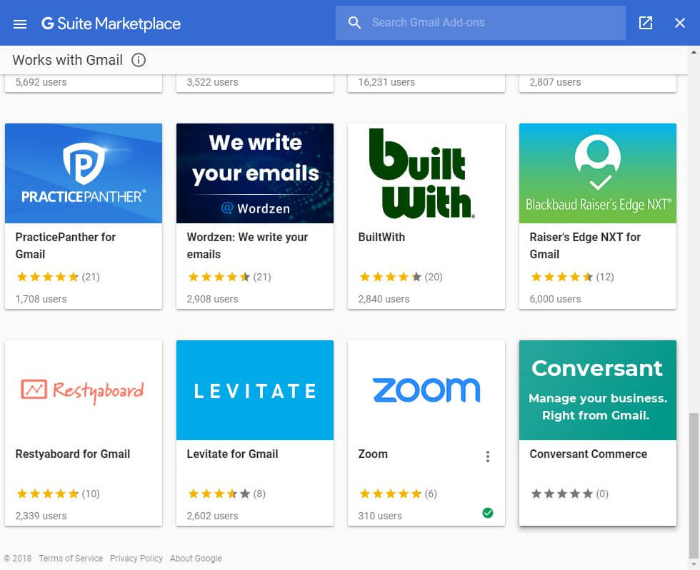Click the vertical scrollbar thumb
This screenshot has height=570, width=700.
694,485
